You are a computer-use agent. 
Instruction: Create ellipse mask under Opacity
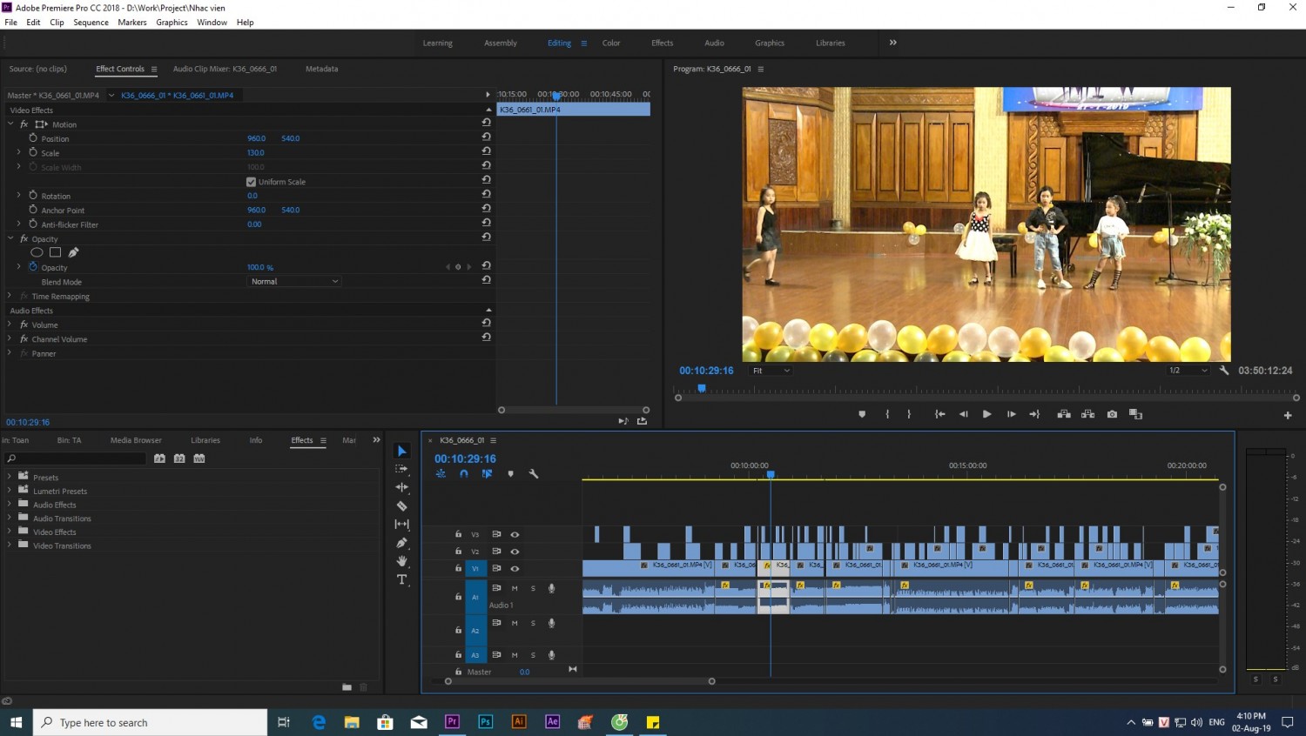click(37, 252)
